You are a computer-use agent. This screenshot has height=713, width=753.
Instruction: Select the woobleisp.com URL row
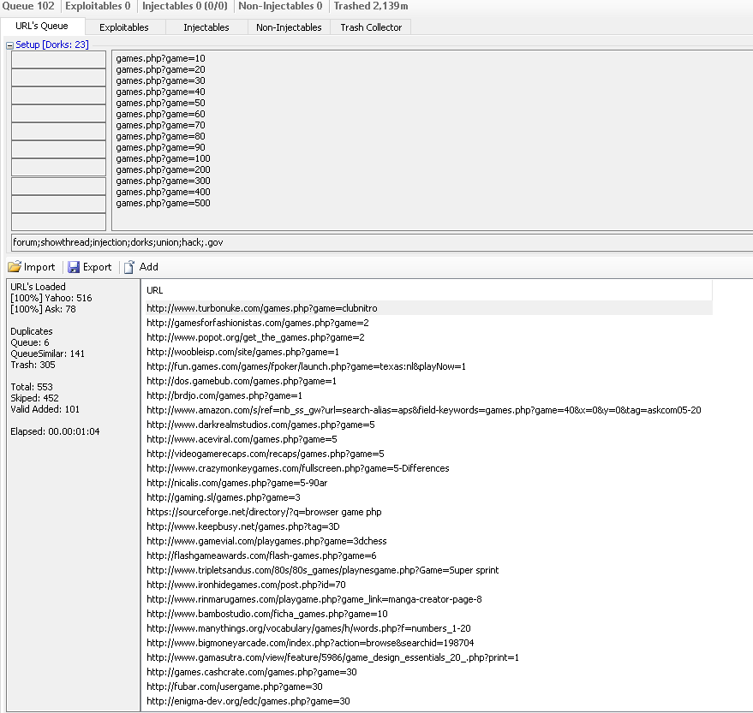click(429, 352)
